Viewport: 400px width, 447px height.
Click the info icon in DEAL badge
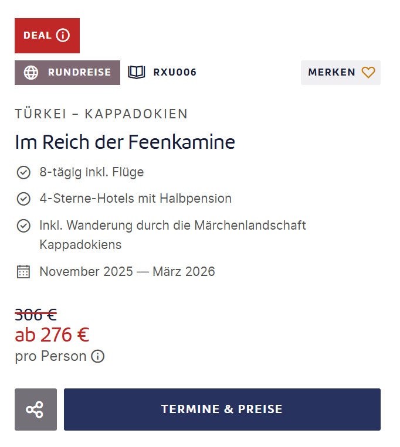click(63, 35)
